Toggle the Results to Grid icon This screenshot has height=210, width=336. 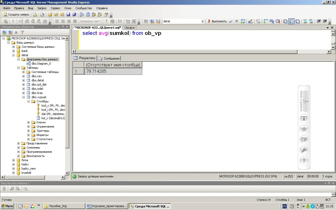[x=291, y=21]
